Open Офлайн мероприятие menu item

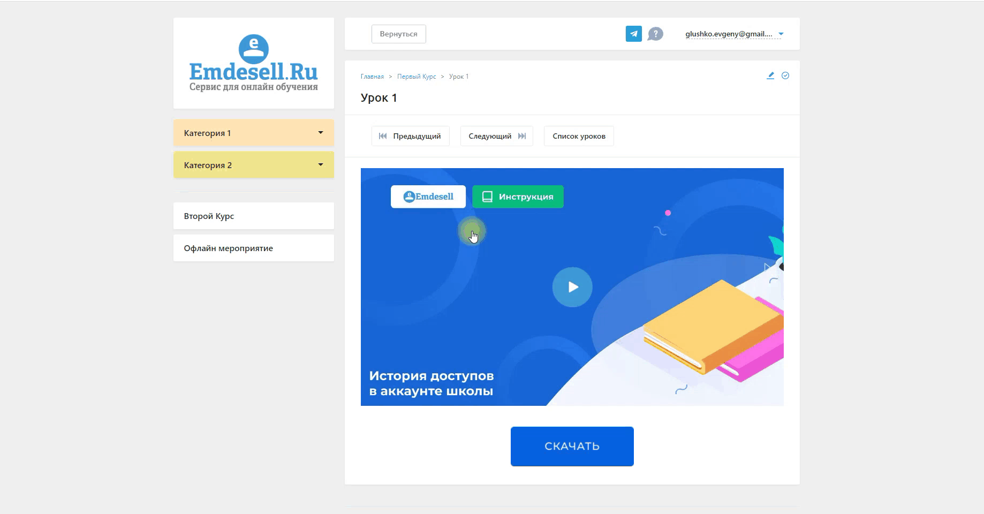(254, 248)
